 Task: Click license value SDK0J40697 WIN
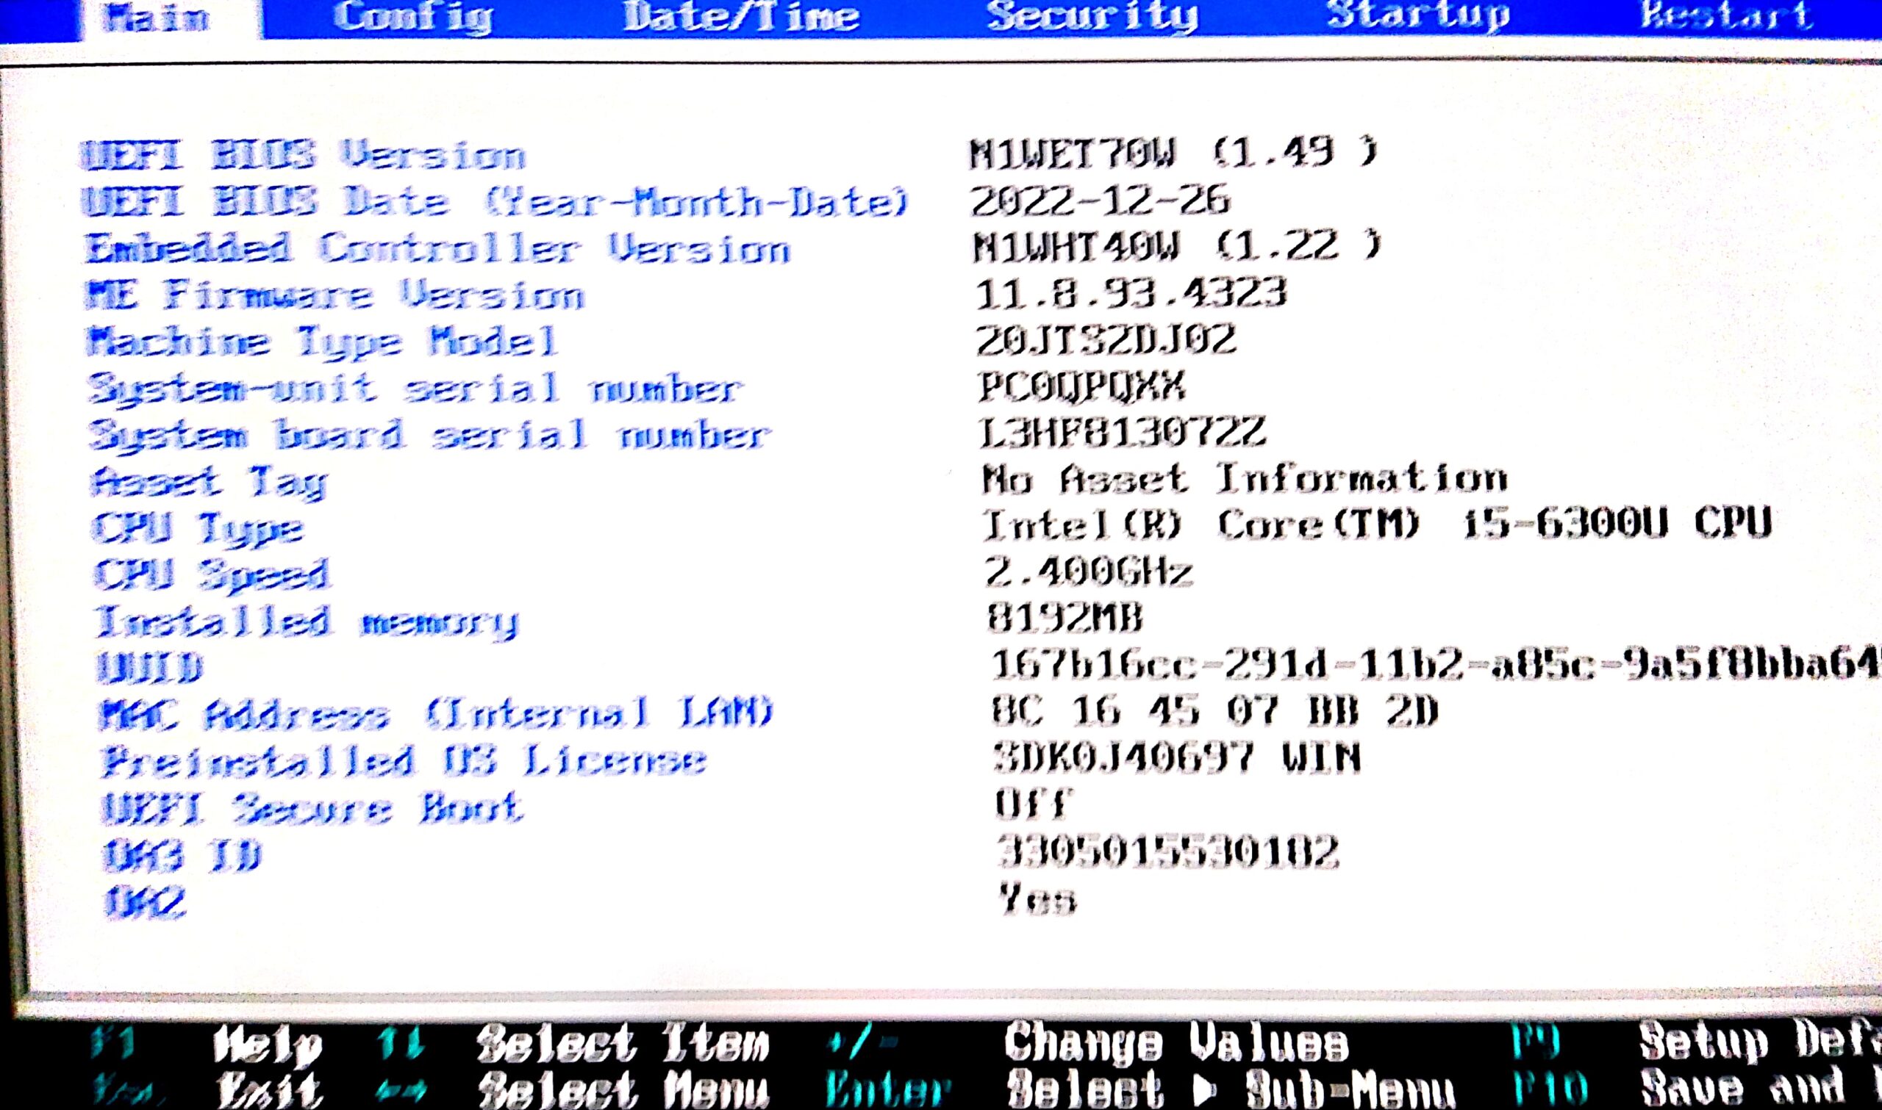(1178, 757)
